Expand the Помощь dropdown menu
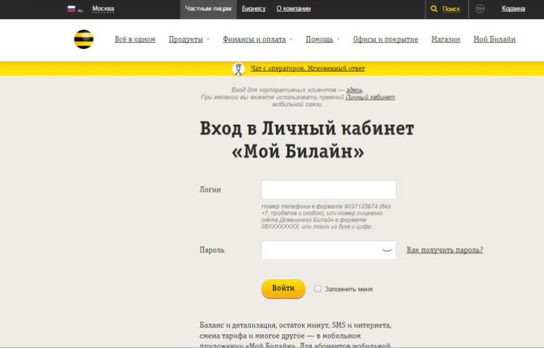The image size is (544, 348). point(323,40)
